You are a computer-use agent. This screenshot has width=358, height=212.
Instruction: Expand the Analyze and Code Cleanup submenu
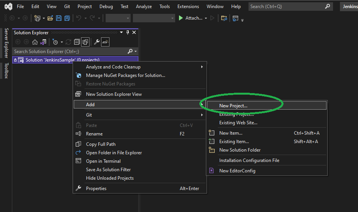point(202,67)
